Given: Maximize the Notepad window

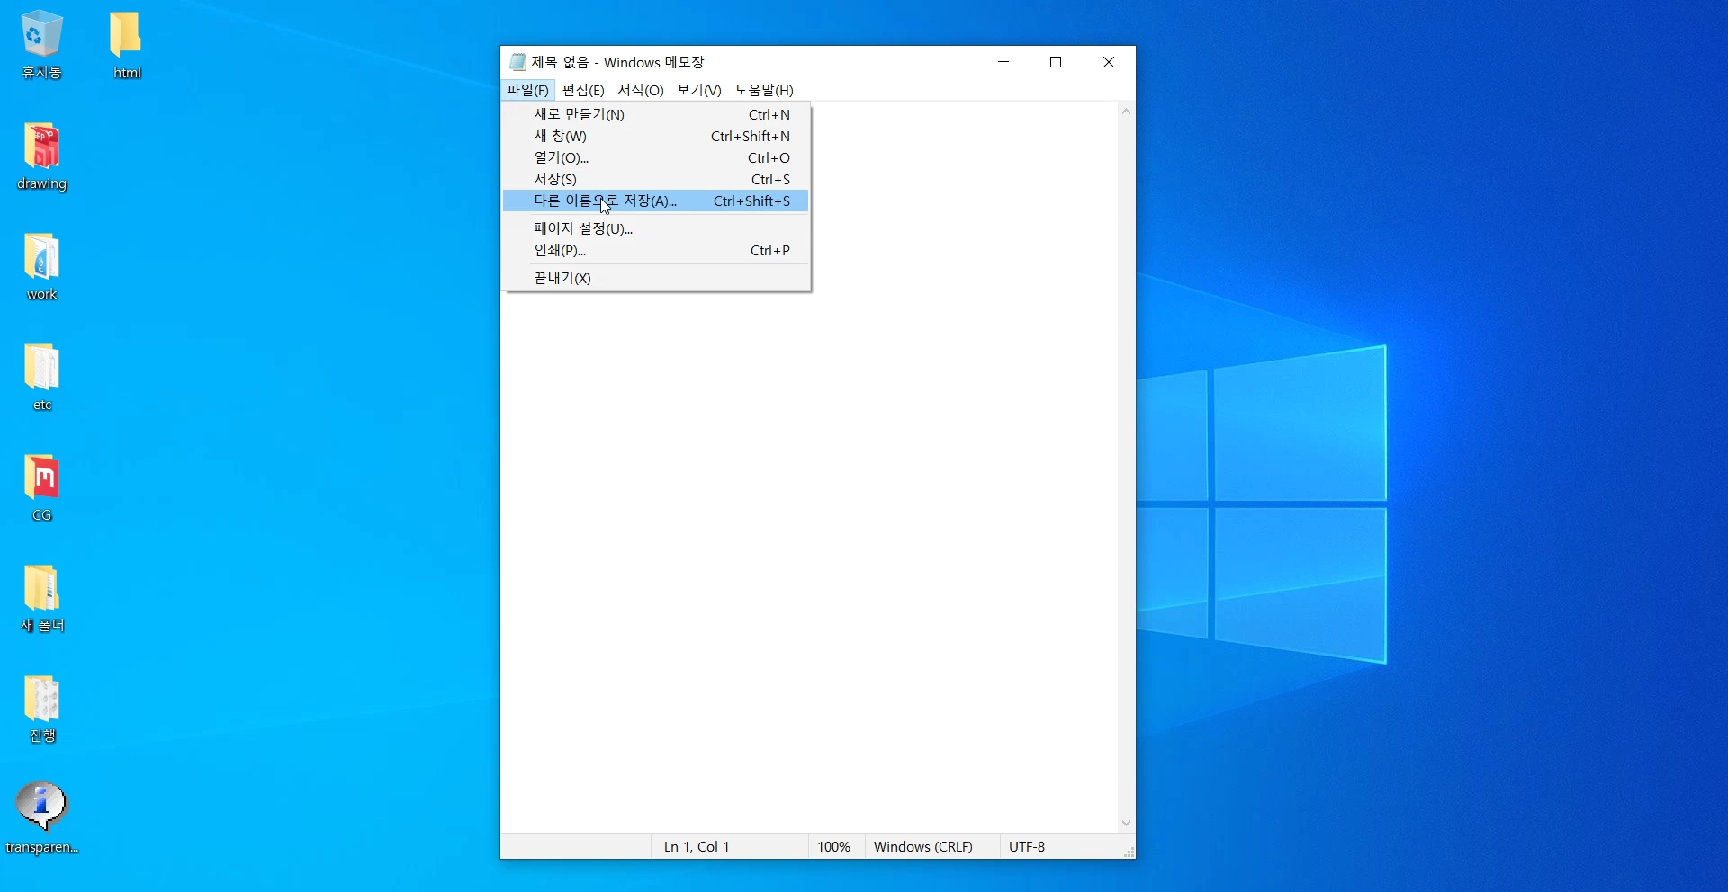Looking at the screenshot, I should tap(1056, 62).
